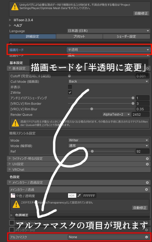This screenshot has height=242, width=152.
Task: Open the gear menu of ライティング・明るさ設定
Action: click(147, 158)
